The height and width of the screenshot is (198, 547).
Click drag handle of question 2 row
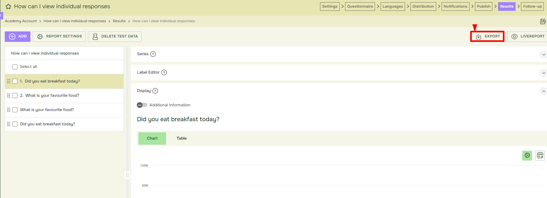[9, 96]
